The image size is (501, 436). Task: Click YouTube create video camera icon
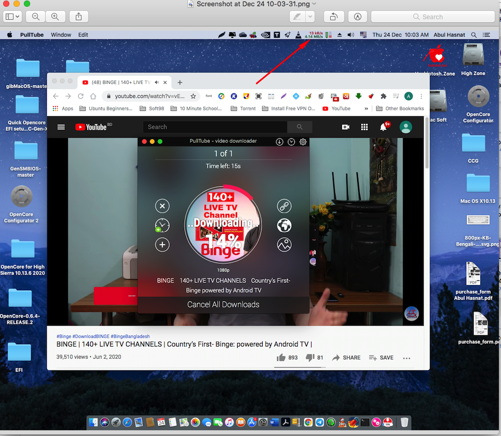click(x=345, y=127)
